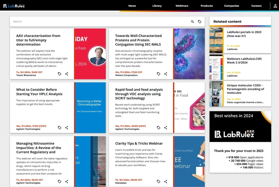This screenshot has height=187, width=279.
Task: Open Clarity Tips & Tricks Webinar title
Action: pyautogui.click(x=139, y=143)
